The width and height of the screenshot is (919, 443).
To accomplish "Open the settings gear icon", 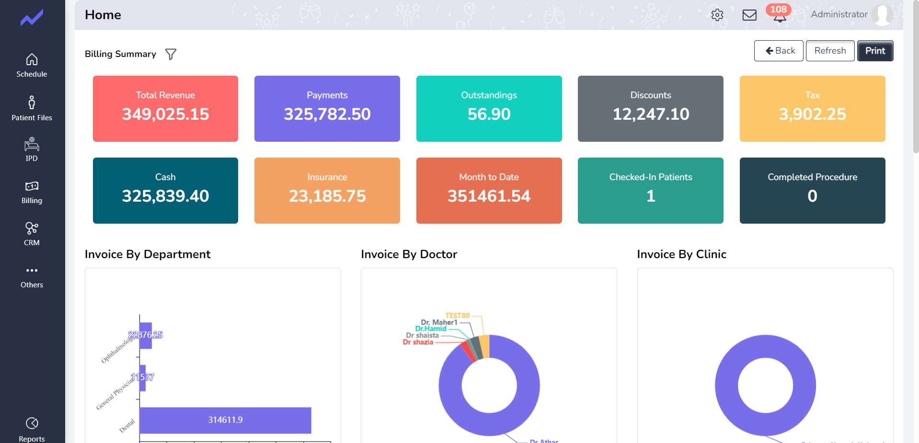I will (x=717, y=15).
